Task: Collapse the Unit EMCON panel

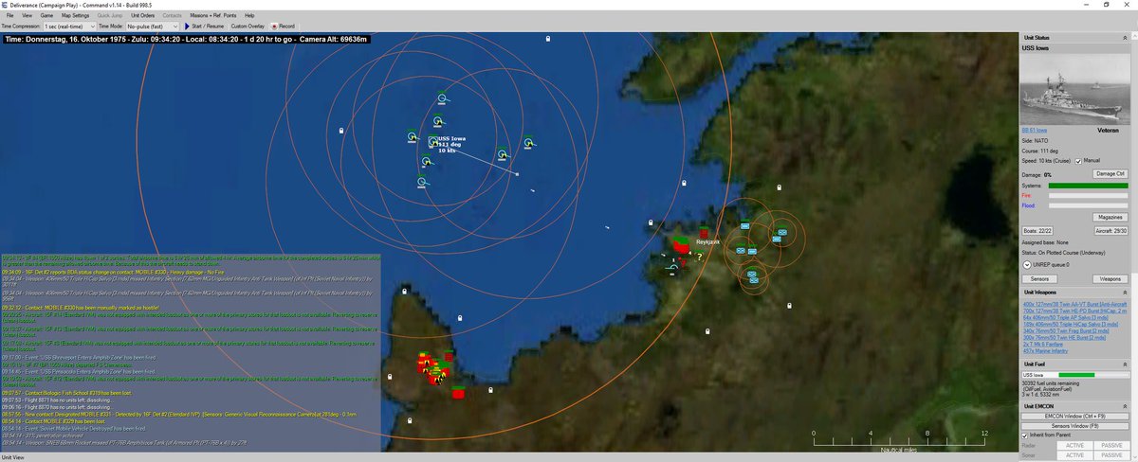Action: [1127, 406]
